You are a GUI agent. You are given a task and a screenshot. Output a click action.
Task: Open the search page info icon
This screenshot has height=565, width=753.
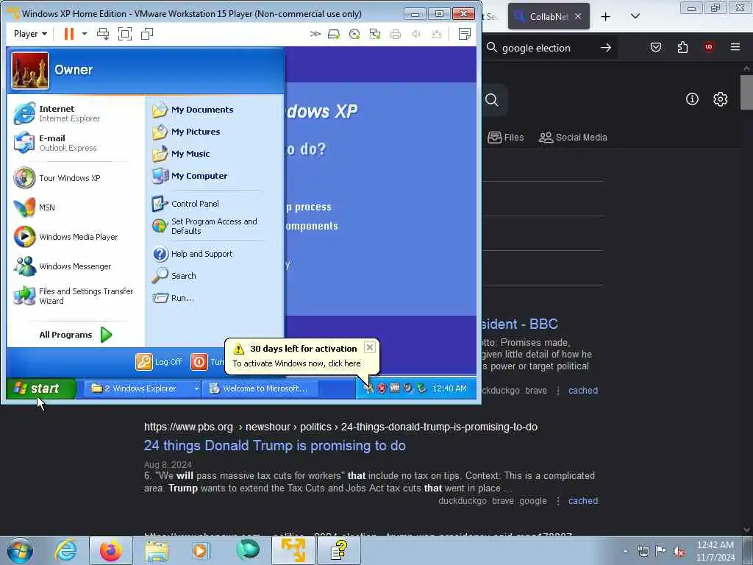coord(692,99)
